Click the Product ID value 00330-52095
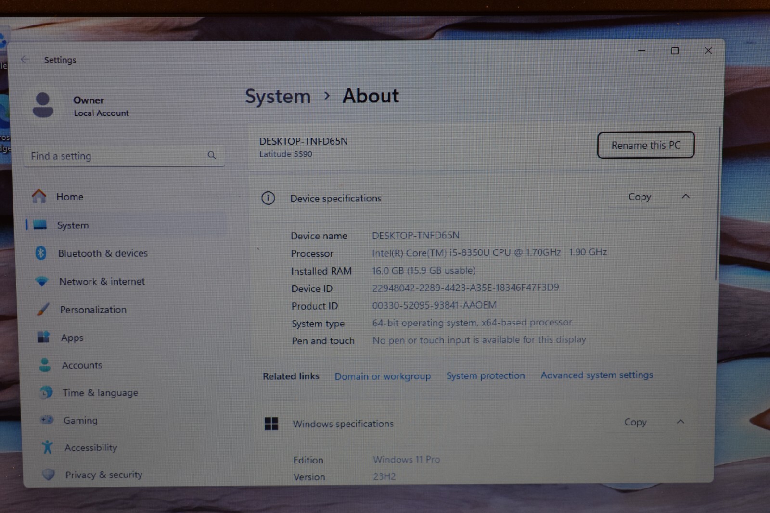Viewport: 770px width, 513px height. click(x=434, y=305)
